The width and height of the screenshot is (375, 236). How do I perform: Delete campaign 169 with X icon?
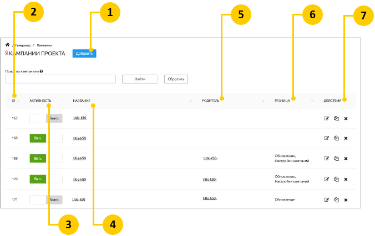(346, 159)
